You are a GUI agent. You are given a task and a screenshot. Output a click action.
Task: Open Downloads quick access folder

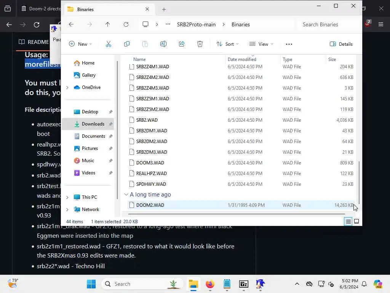(x=88, y=124)
